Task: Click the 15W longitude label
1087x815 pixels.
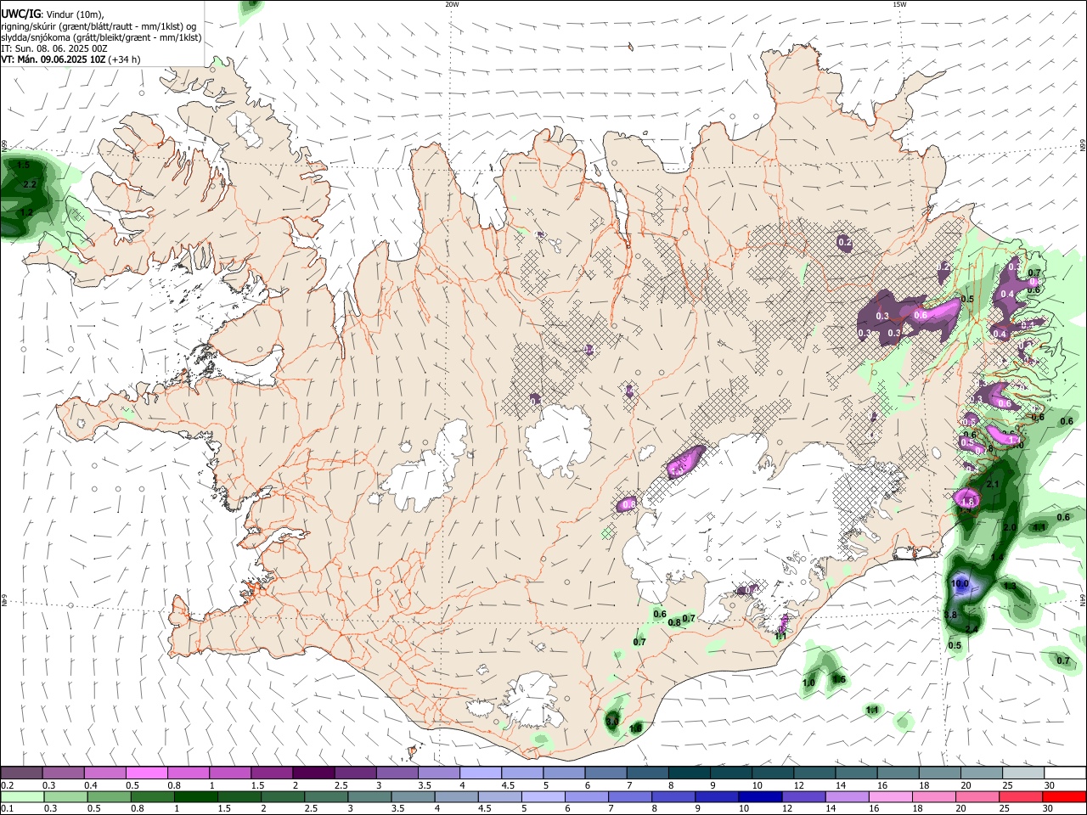Action: click(899, 4)
